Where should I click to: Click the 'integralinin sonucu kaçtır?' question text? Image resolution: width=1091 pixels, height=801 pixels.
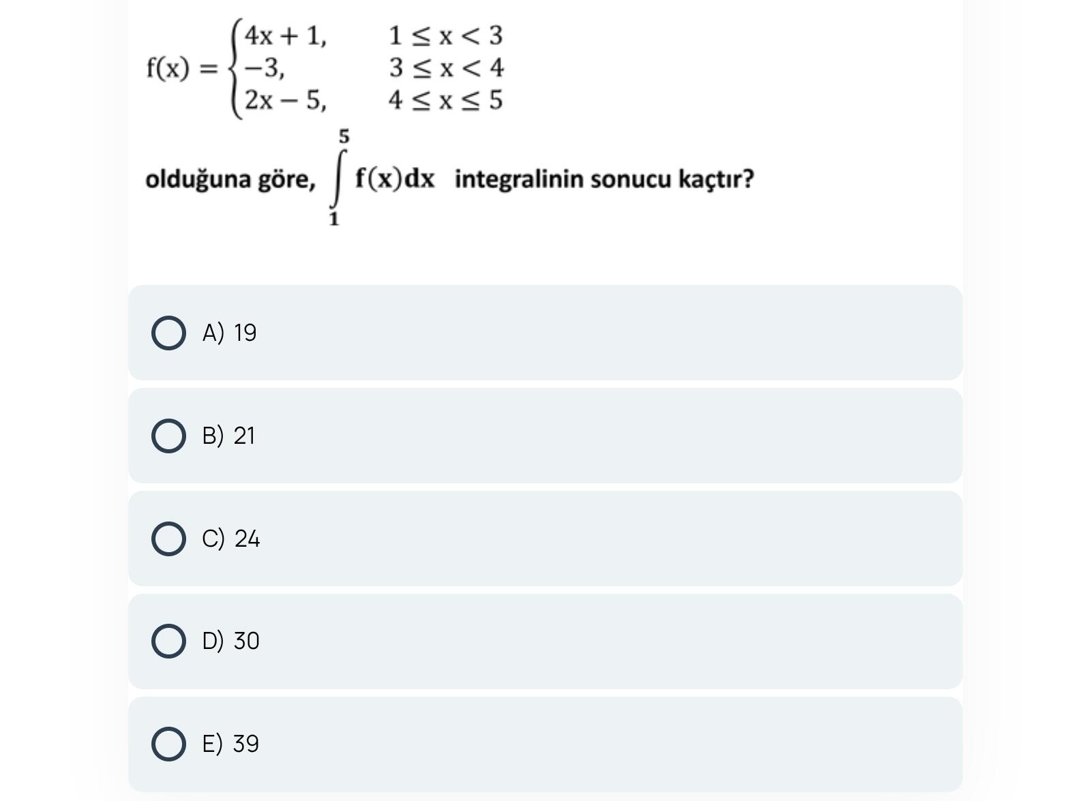(x=604, y=179)
